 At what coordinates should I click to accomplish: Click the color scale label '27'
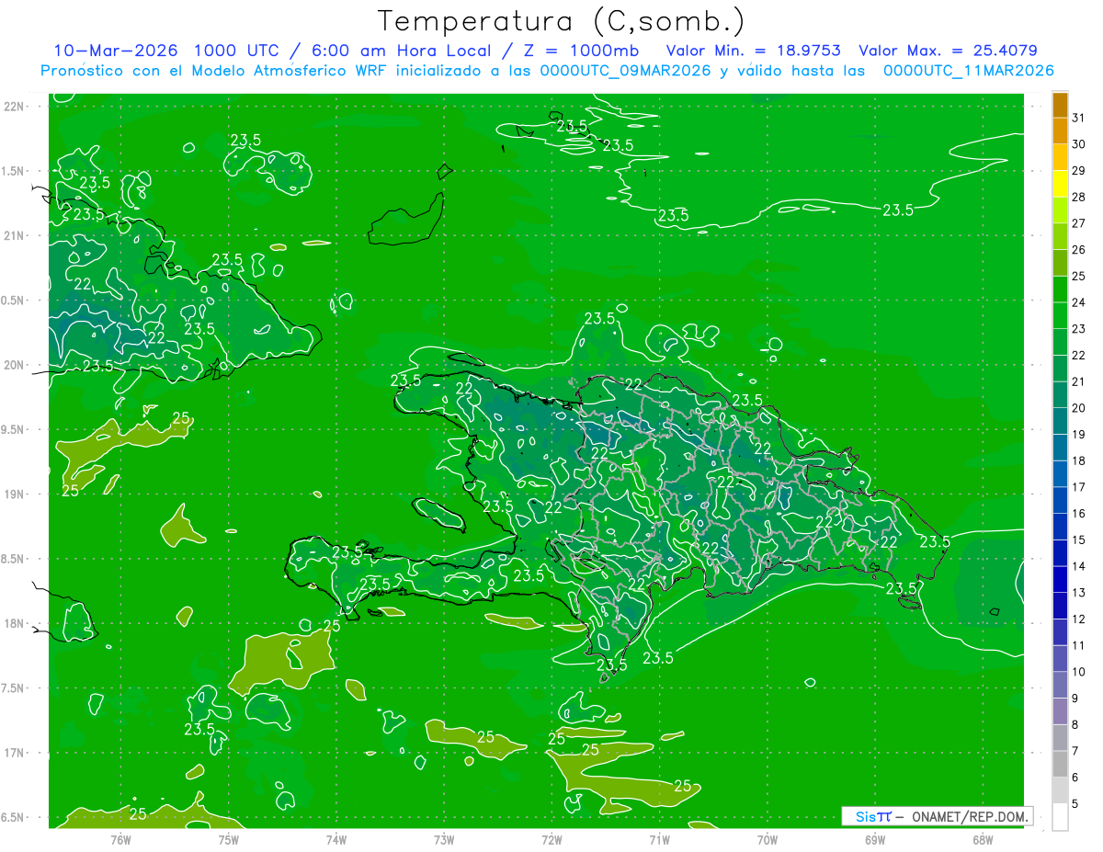1078,223
